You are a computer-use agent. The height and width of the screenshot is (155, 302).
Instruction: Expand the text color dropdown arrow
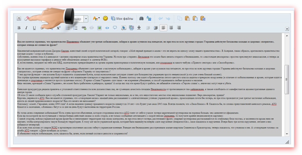click(x=99, y=18)
